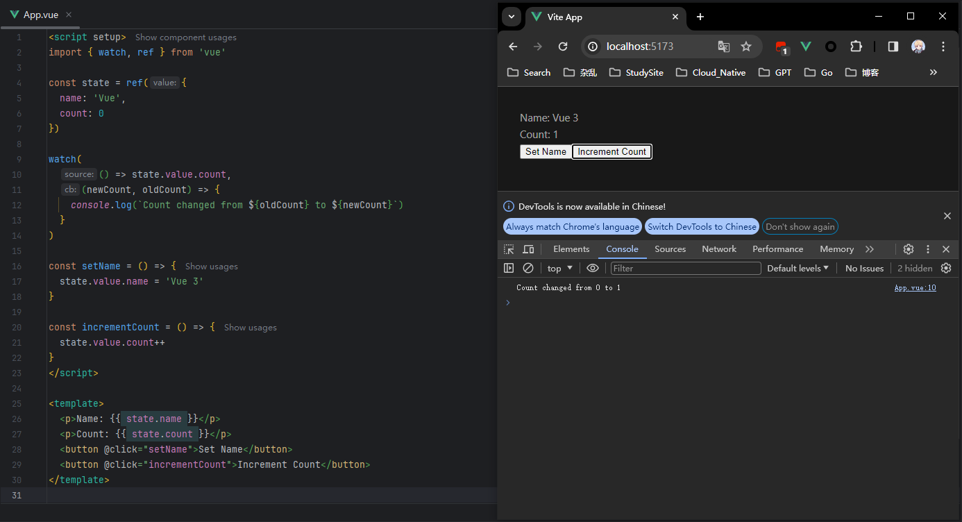962x522 pixels.
Task: Switch to the Memory tab
Action: pyautogui.click(x=836, y=249)
